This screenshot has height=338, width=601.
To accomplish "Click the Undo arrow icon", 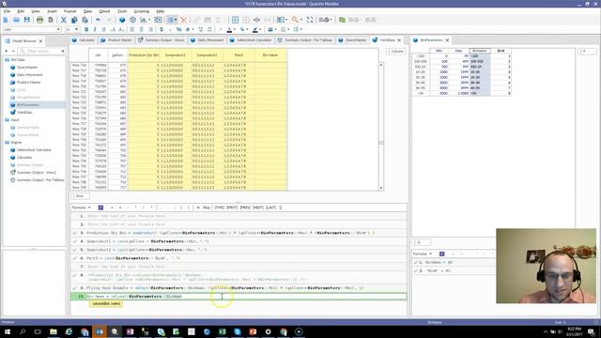I will tap(98, 20).
